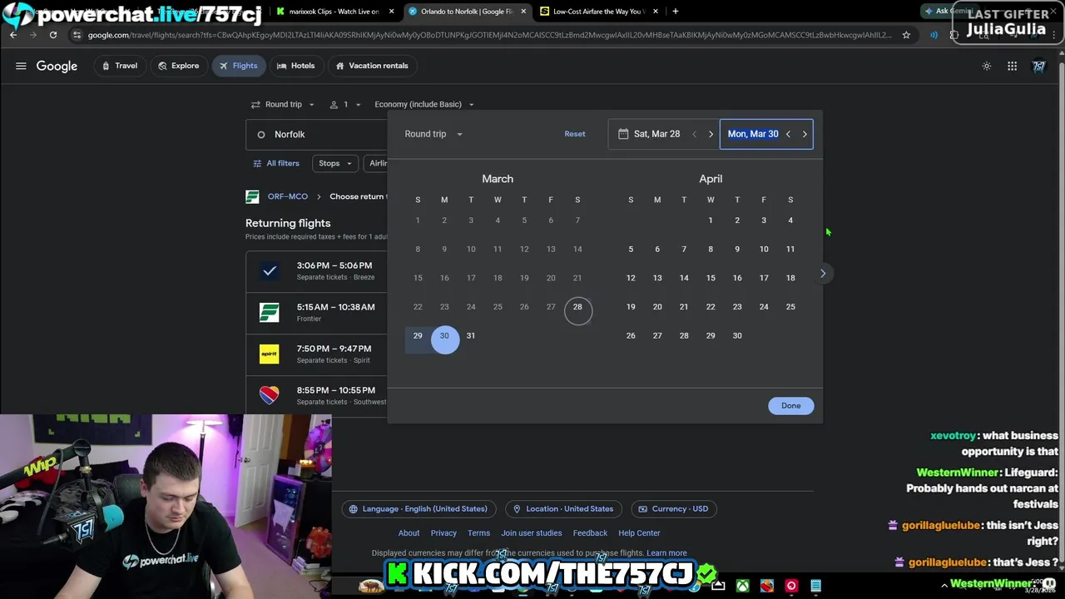Close the Orlando to Norfolk tab
1065x599 pixels.
(523, 12)
